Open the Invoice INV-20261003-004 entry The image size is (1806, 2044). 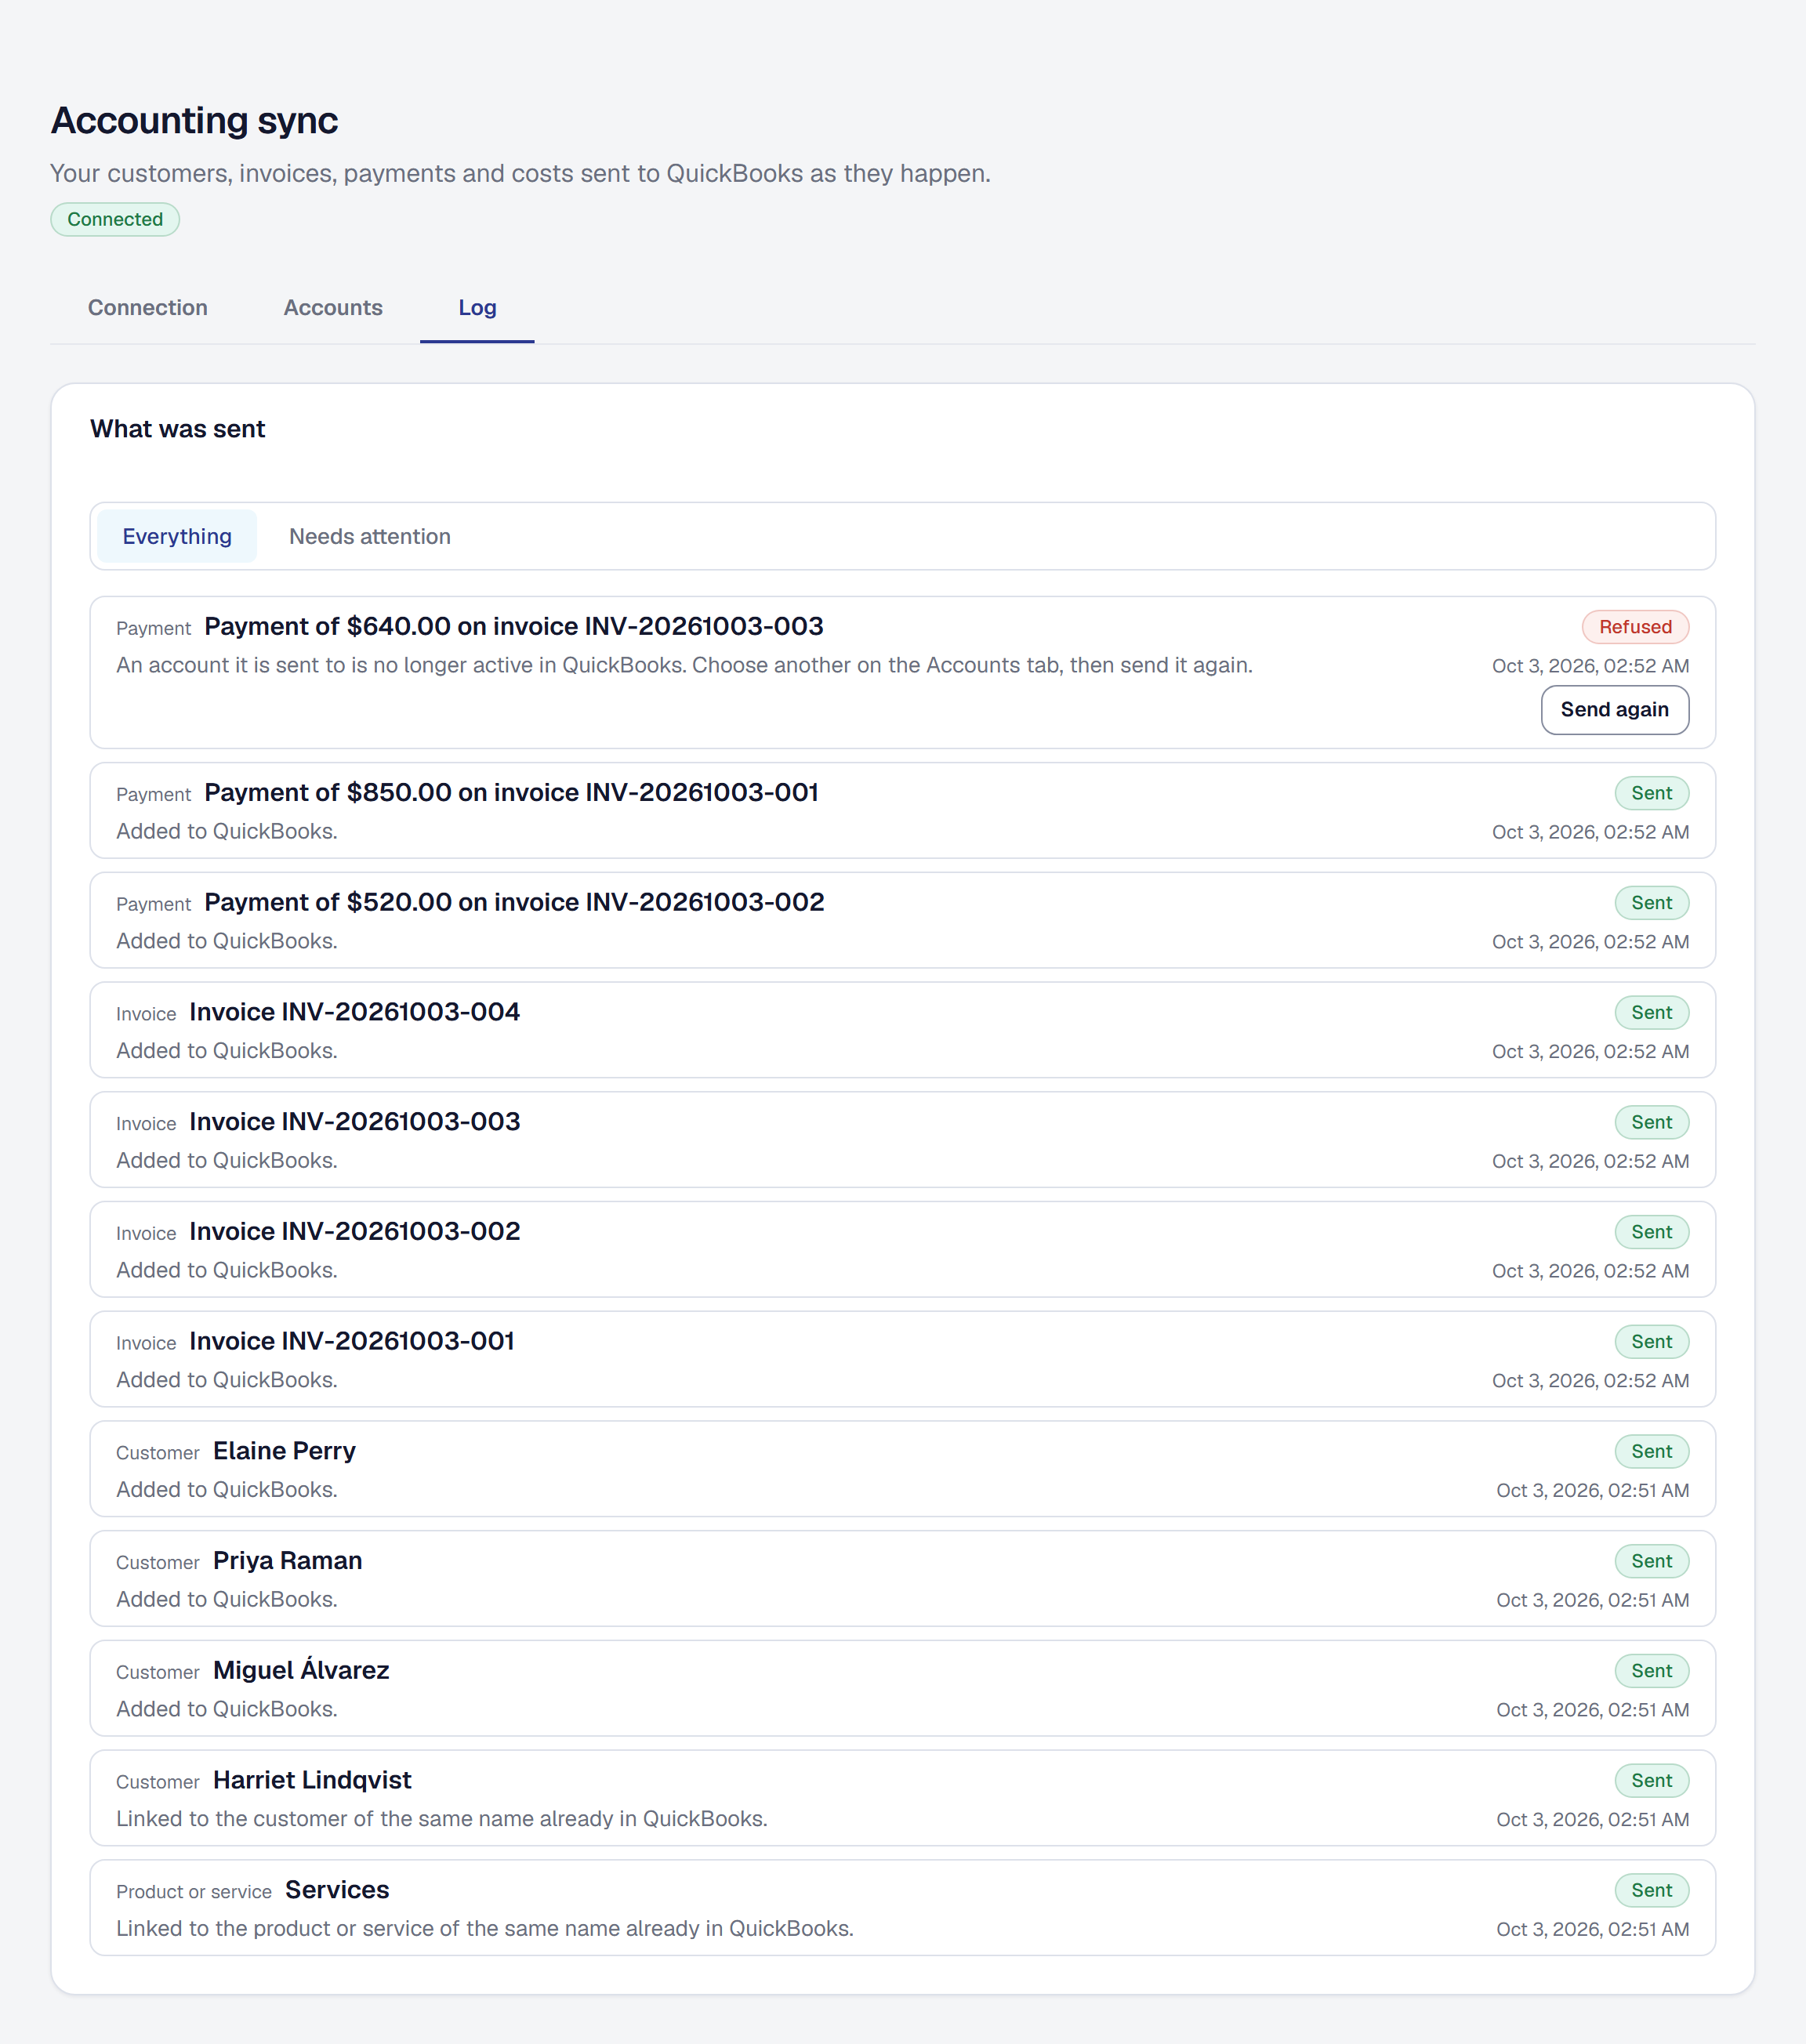[903, 1031]
